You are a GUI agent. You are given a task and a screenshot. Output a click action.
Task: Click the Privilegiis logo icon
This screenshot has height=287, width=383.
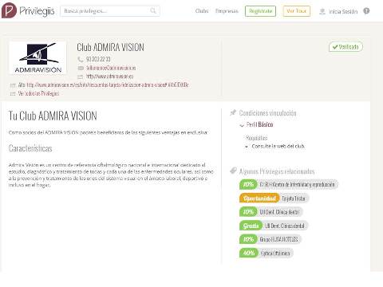(x=9, y=10)
